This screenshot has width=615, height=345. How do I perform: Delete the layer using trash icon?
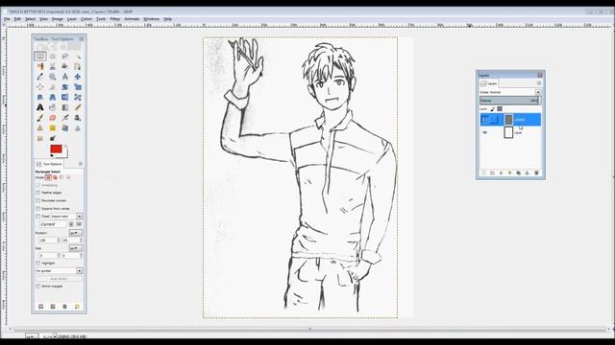tap(536, 172)
